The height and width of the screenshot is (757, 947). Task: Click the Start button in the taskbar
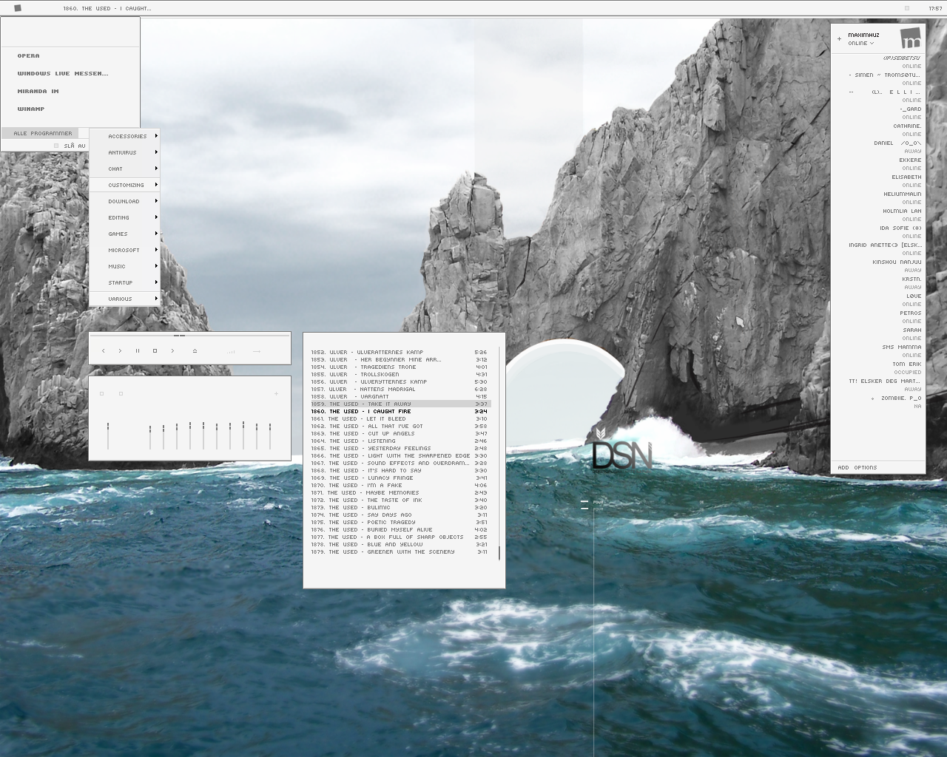coord(18,8)
